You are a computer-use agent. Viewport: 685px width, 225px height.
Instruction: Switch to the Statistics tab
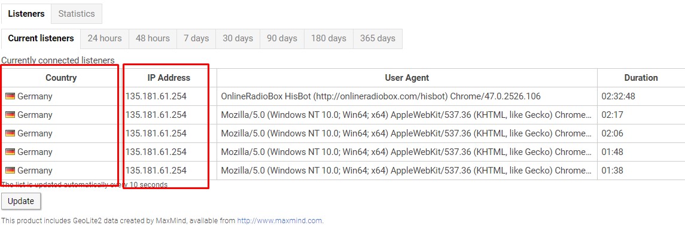point(77,14)
